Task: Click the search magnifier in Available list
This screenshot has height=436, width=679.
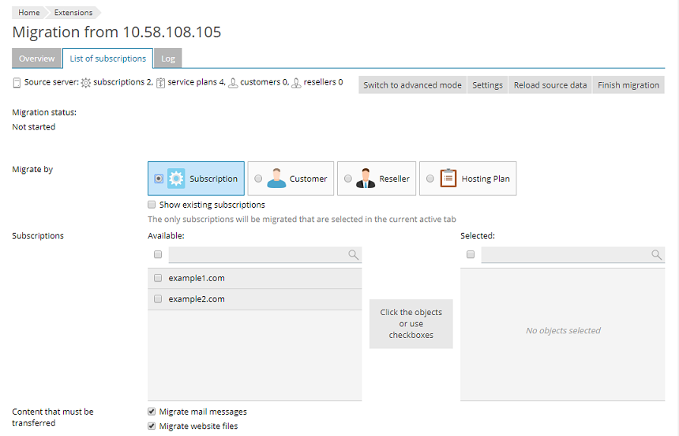Action: click(354, 255)
